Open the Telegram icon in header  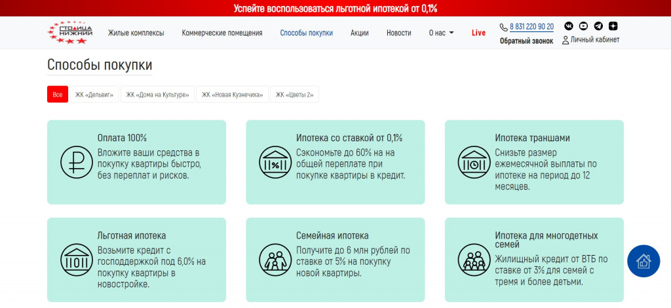point(598,26)
